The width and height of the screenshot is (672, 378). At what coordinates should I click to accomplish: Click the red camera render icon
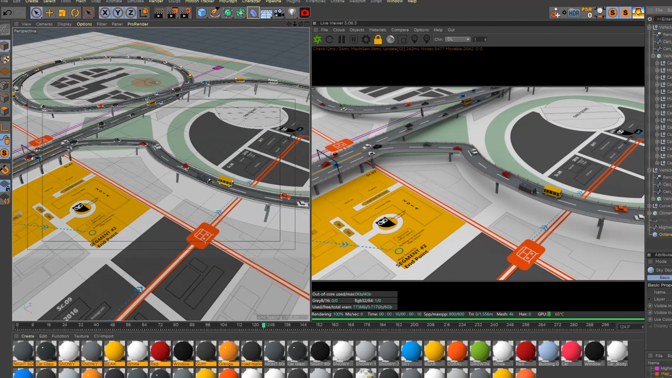coord(305,13)
